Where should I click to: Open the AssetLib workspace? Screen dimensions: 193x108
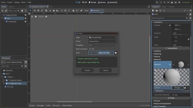pyautogui.click(x=112, y=2)
